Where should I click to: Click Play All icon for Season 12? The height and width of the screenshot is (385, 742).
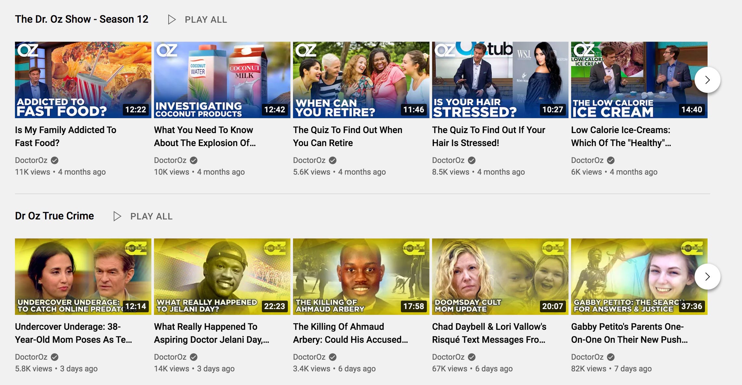tap(172, 19)
